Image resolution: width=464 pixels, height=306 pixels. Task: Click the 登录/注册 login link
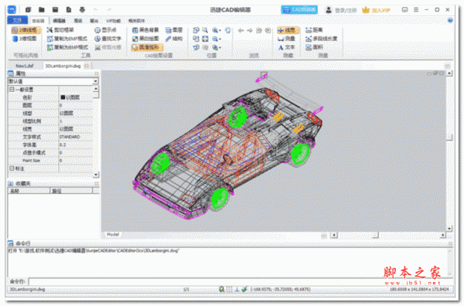point(346,10)
